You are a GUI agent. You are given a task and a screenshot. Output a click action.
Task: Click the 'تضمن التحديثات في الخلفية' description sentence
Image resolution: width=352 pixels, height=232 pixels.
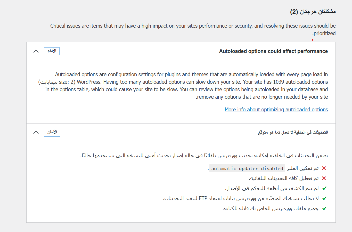(x=204, y=156)
